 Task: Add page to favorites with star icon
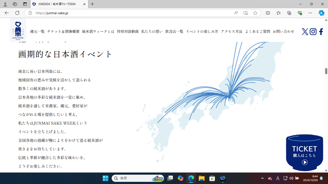click(x=255, y=13)
